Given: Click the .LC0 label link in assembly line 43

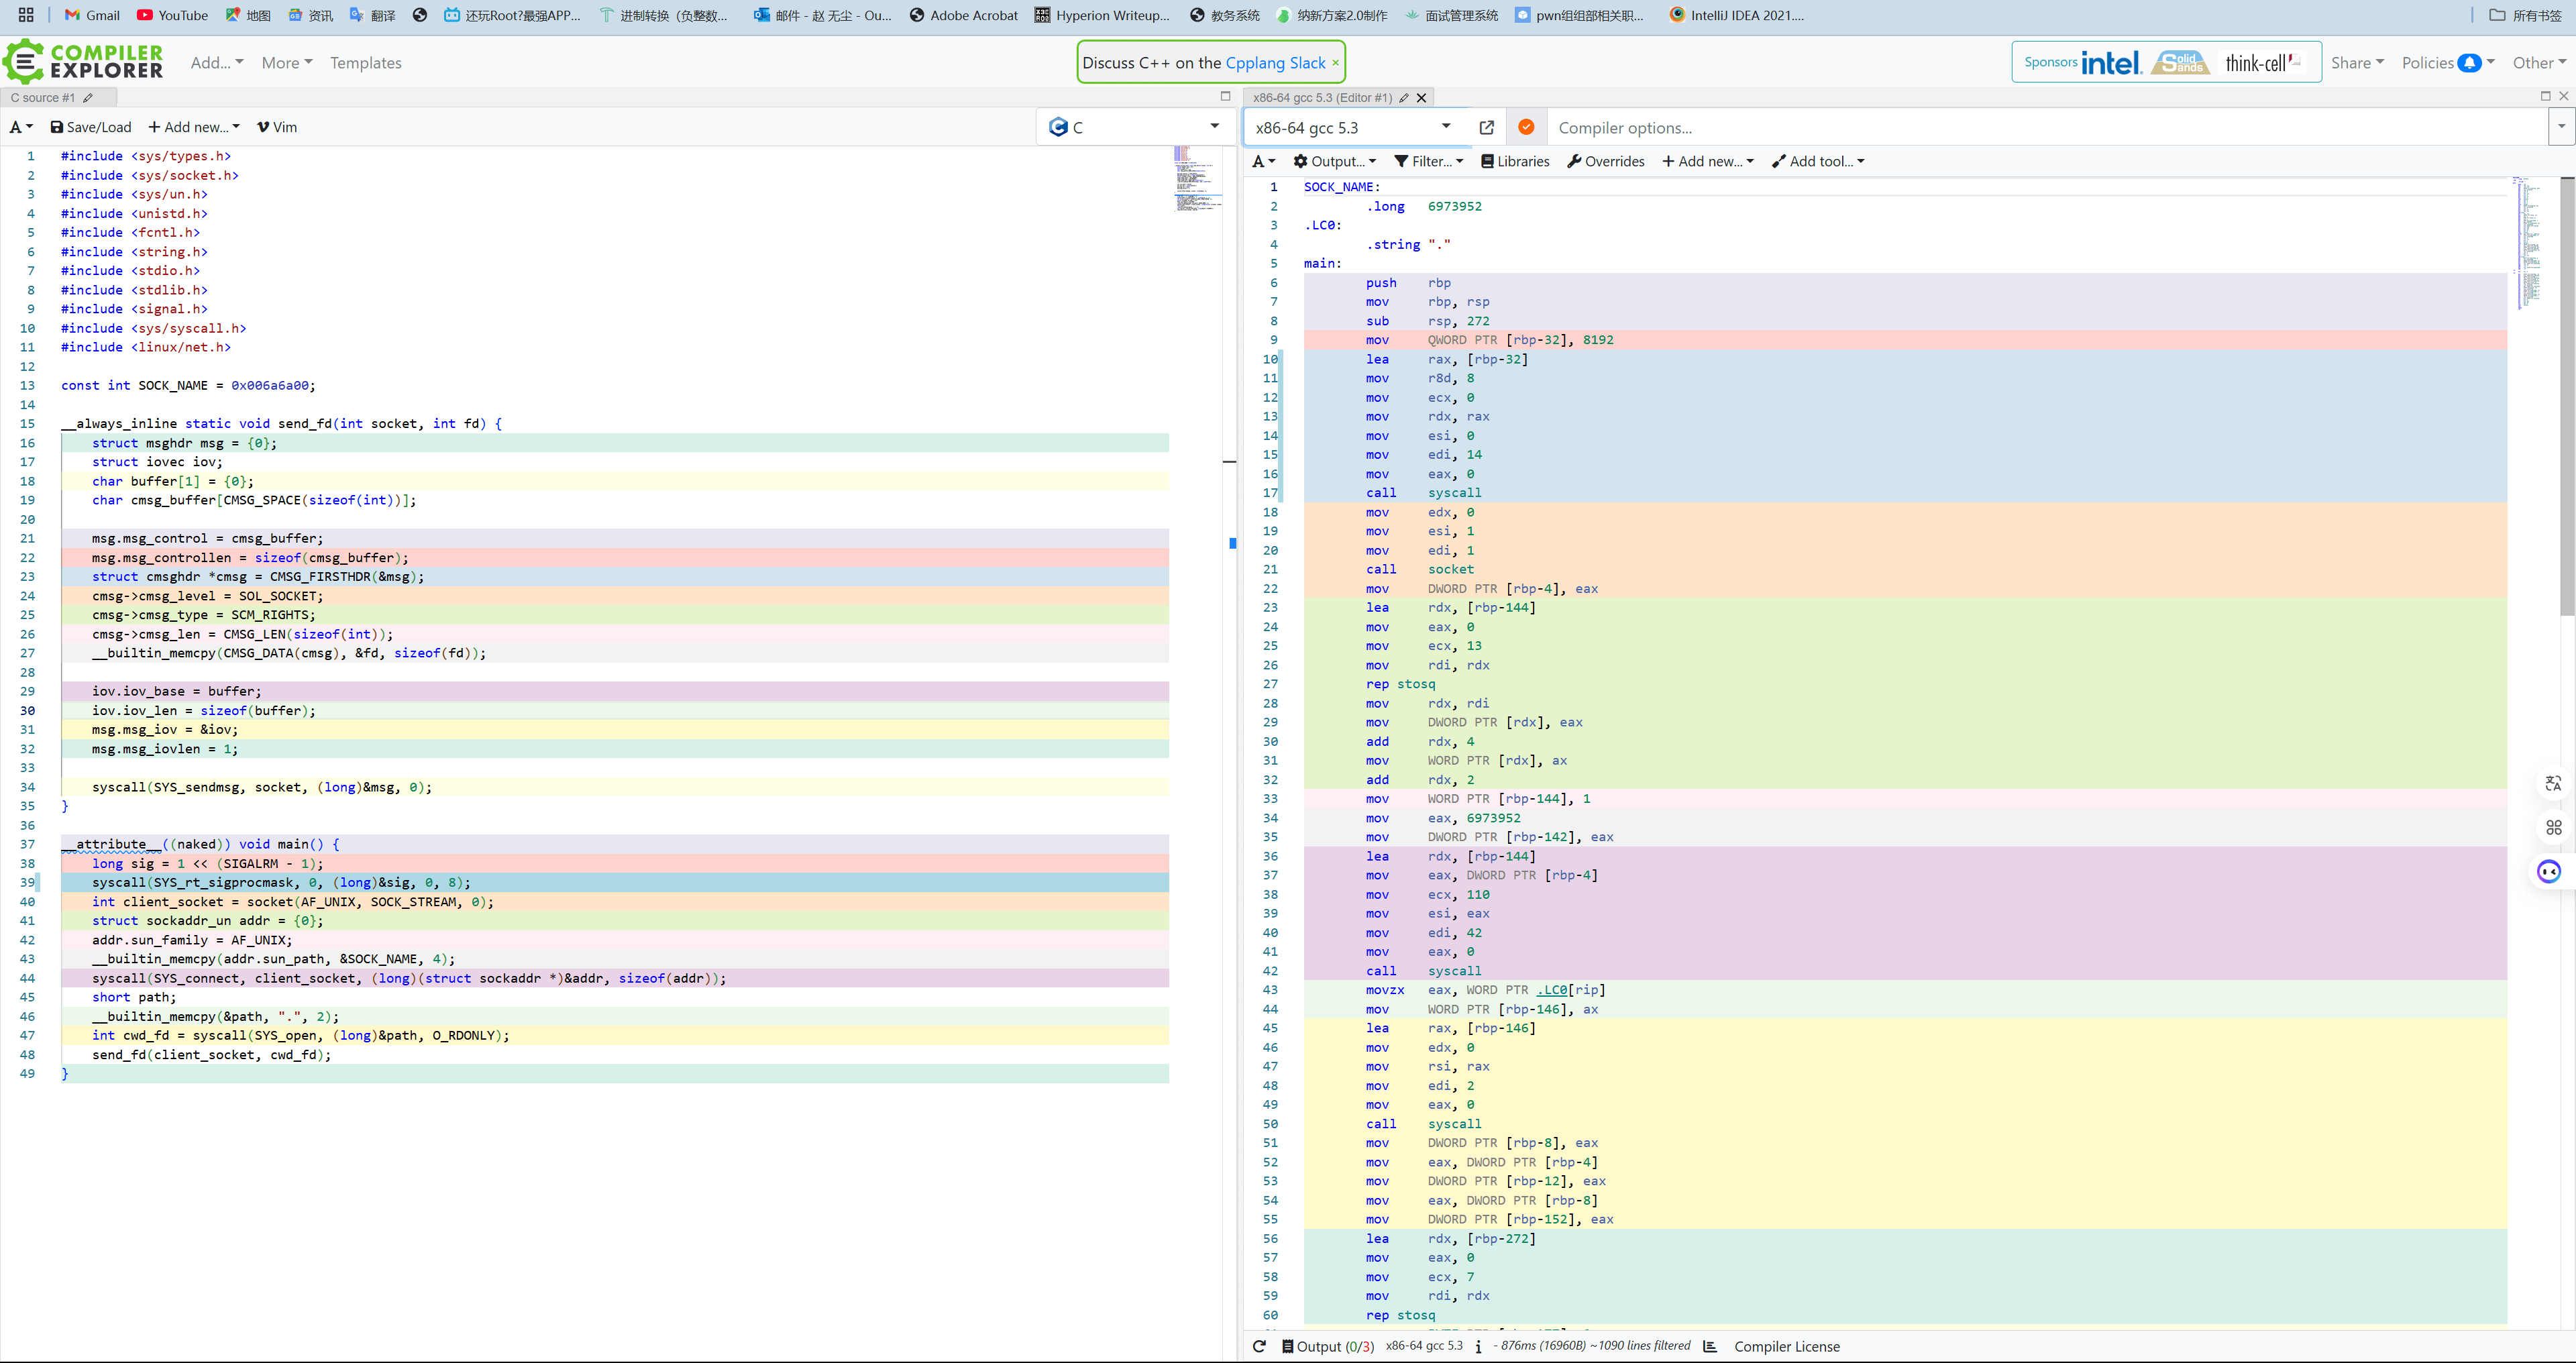Looking at the screenshot, I should click(x=1552, y=990).
